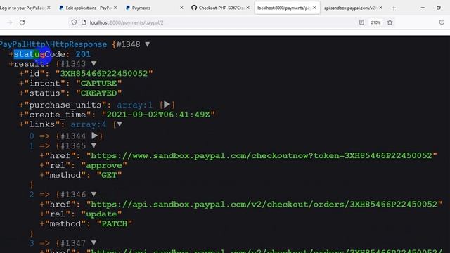Expand the purchase_units array
This screenshot has width=450, height=253.
click(x=167, y=105)
